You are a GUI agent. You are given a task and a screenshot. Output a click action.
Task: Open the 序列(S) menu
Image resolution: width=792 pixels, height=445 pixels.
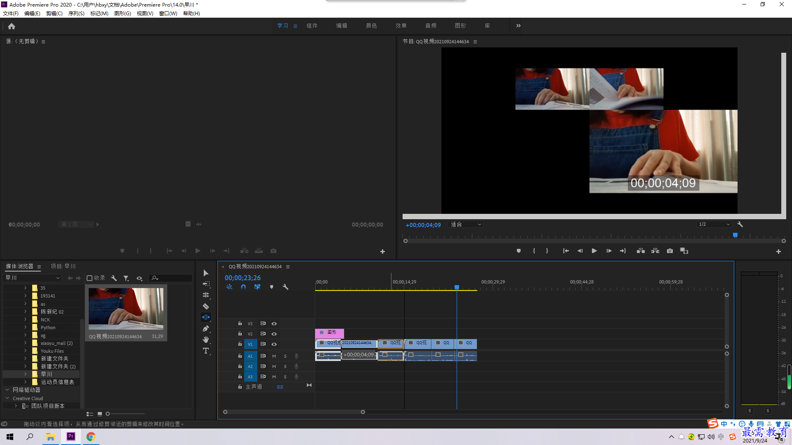(x=76, y=14)
